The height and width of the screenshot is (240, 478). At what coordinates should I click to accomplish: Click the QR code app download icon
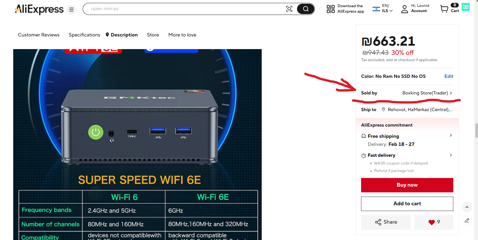tap(331, 9)
